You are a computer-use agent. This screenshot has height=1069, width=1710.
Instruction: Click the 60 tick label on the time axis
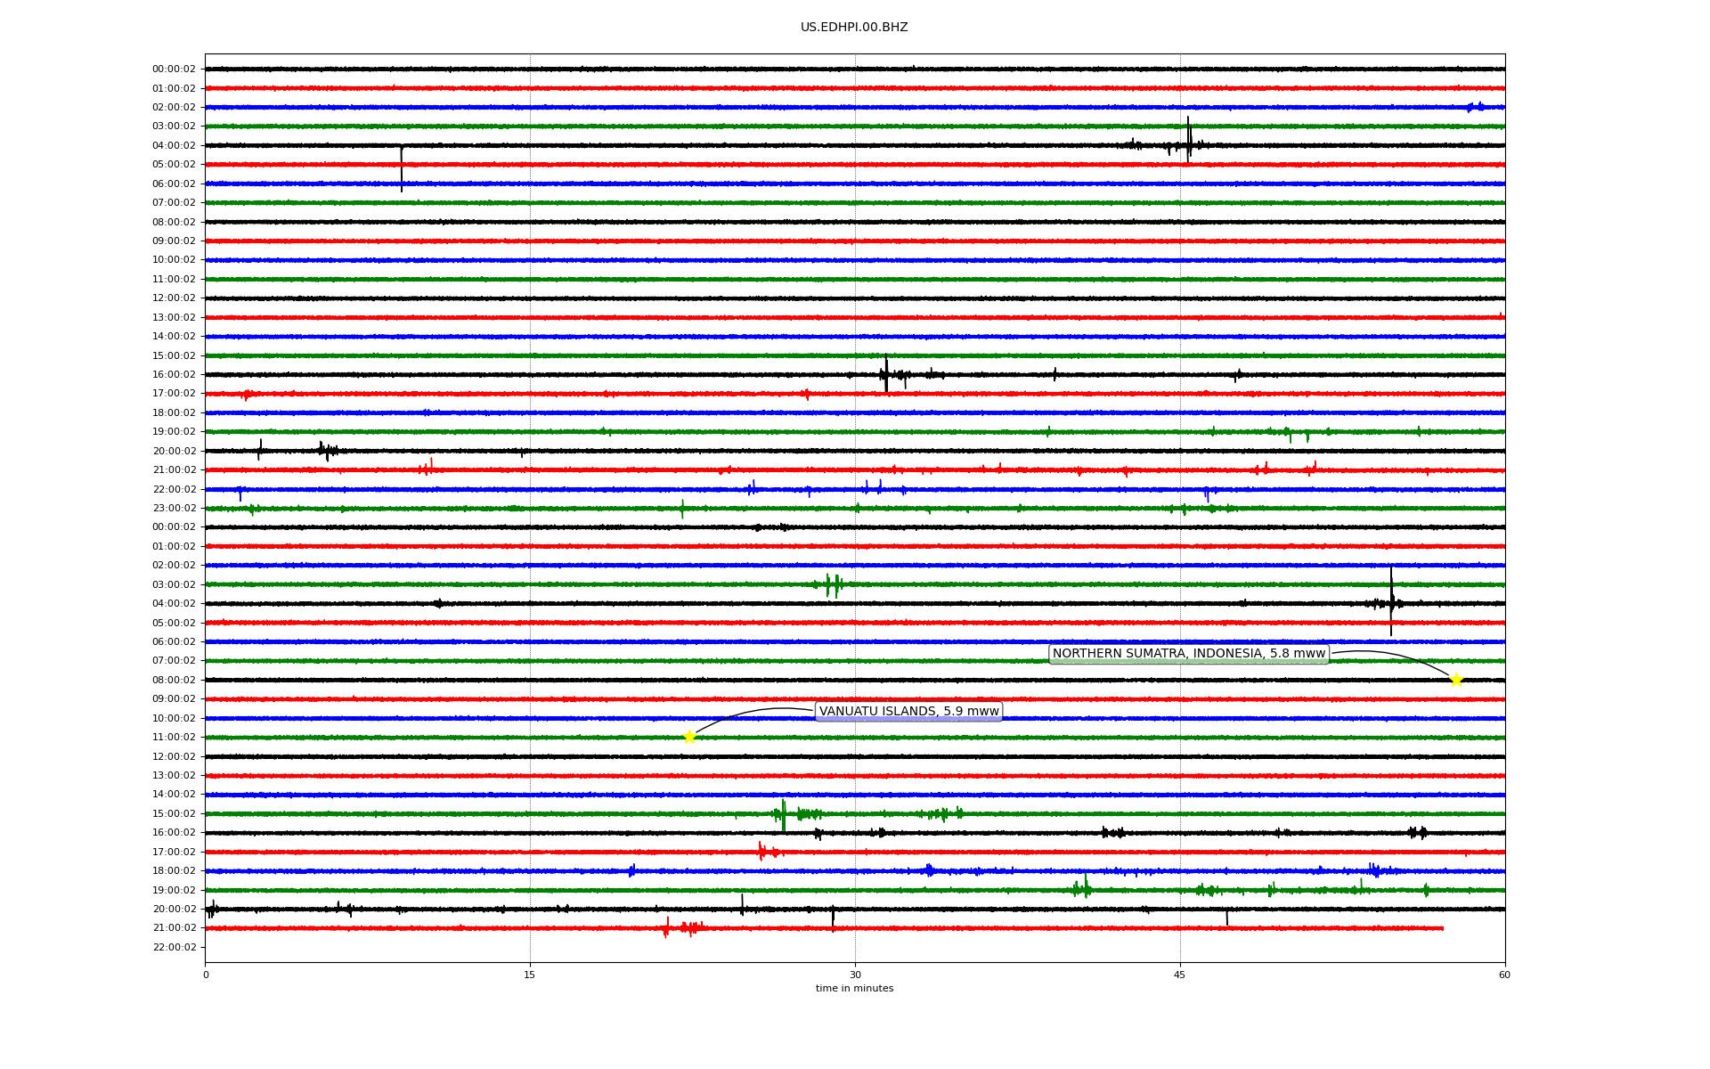[1504, 975]
